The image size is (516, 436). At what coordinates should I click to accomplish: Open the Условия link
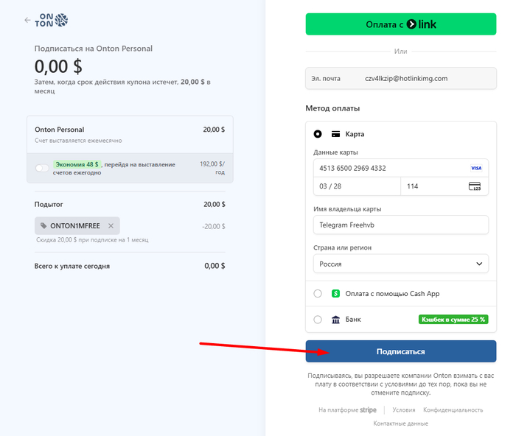click(403, 409)
